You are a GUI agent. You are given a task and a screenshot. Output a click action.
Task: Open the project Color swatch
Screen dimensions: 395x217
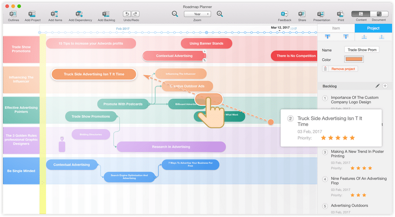pyautogui.click(x=354, y=59)
